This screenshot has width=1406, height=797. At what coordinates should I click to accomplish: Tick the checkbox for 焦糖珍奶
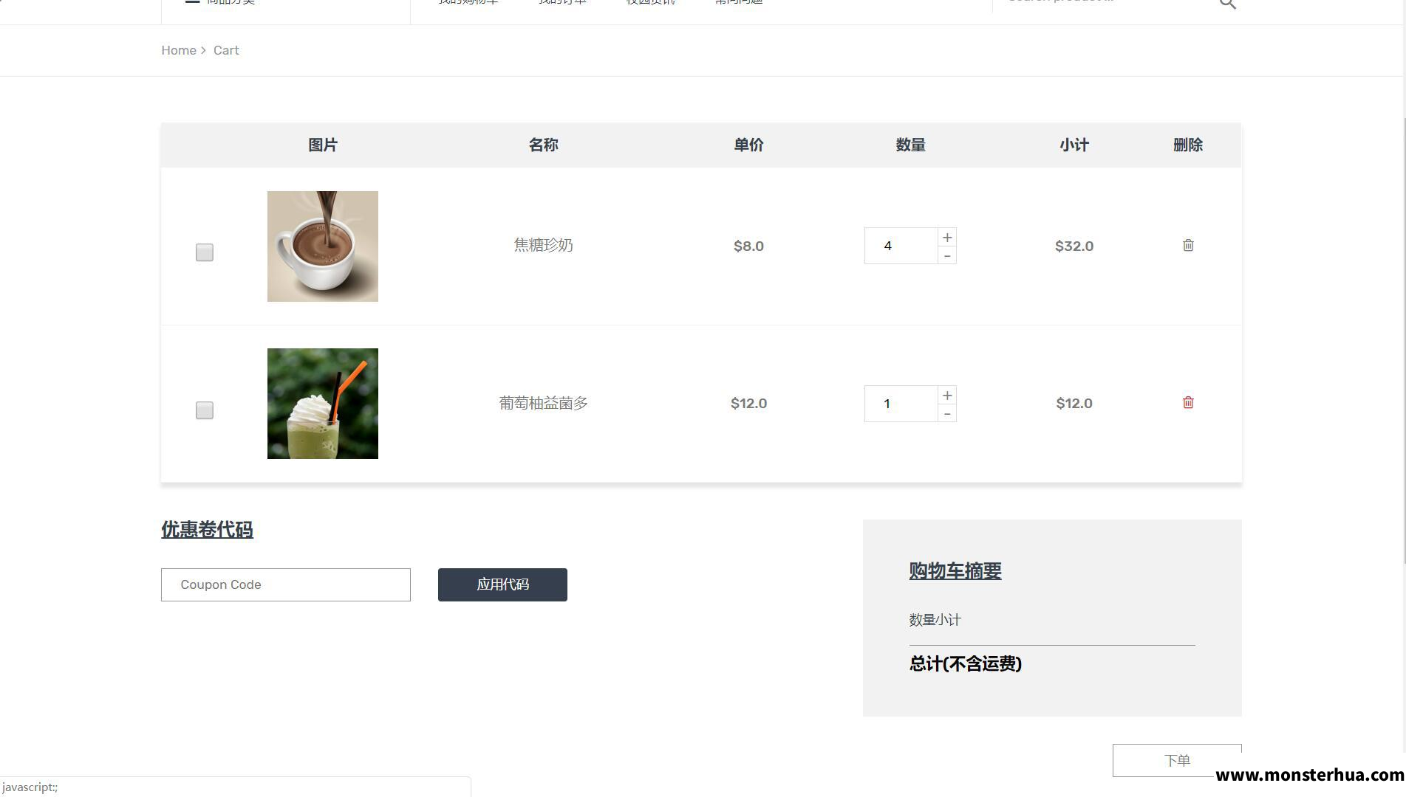(205, 252)
